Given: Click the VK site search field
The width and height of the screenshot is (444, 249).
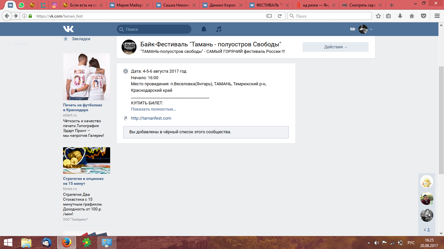Looking at the screenshot, I should (x=154, y=29).
